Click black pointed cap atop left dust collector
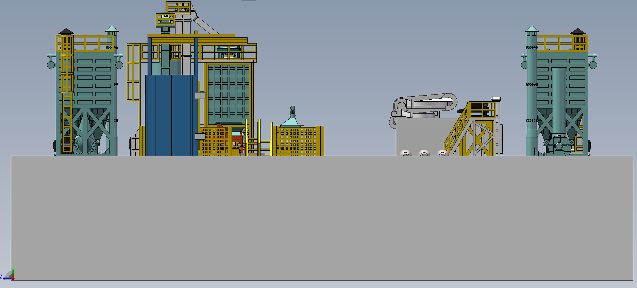Viewport: 637px width, 288px height. point(66,31)
